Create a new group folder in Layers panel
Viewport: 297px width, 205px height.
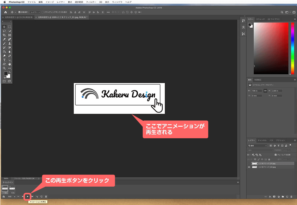pos(283,197)
